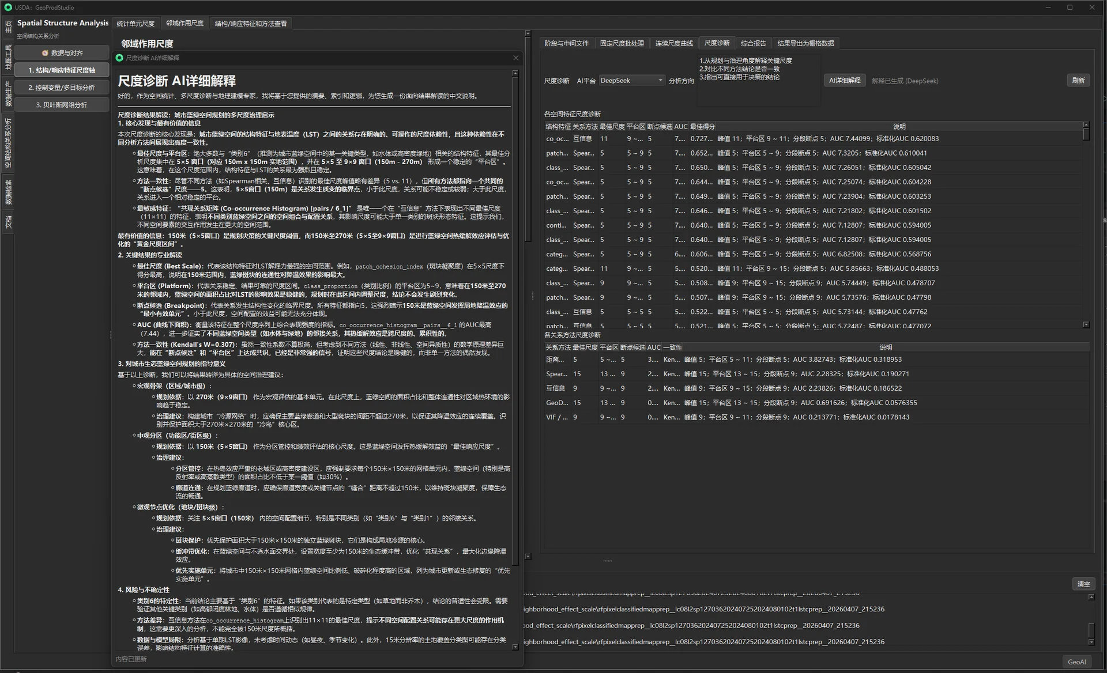
Task: Click the 最佳得分 column header to sort
Action: [x=702, y=127]
